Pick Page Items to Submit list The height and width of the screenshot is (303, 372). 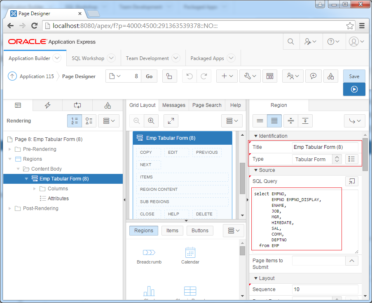[351, 261]
